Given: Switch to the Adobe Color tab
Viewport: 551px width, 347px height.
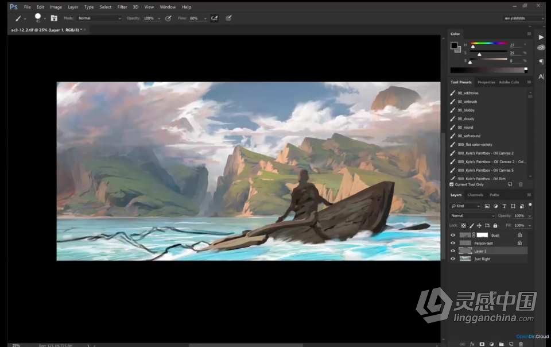Looking at the screenshot, I should coord(509,82).
